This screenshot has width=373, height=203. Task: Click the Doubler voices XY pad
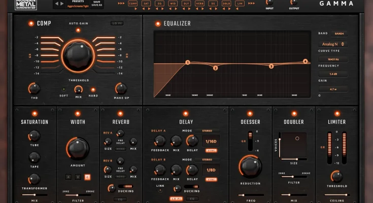pos(293,143)
